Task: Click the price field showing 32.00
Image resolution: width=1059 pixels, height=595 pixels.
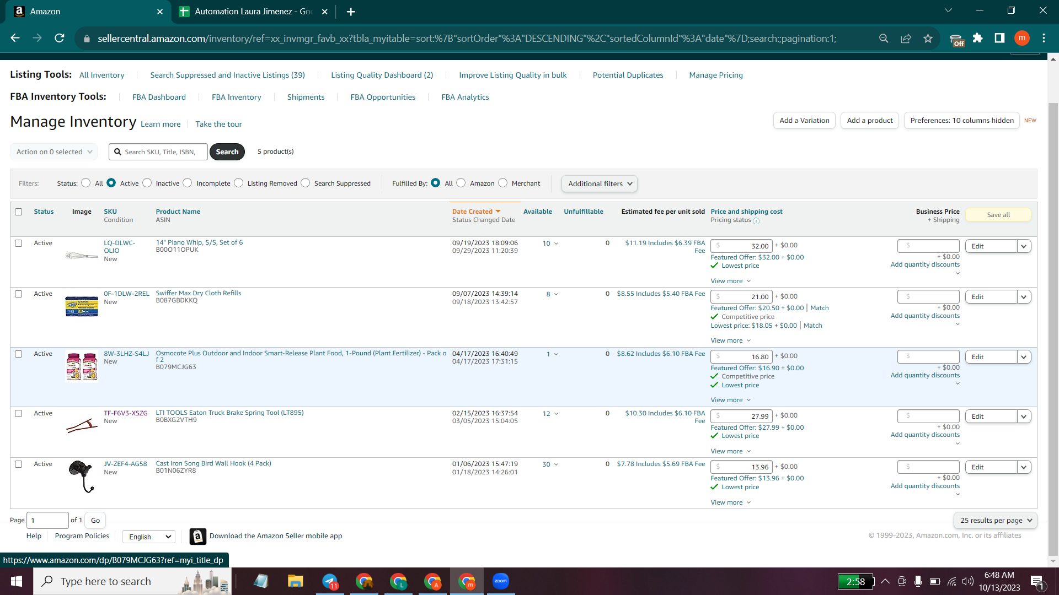Action: coord(741,246)
